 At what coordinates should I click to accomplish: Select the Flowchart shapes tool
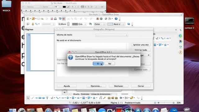tap(84, 98)
